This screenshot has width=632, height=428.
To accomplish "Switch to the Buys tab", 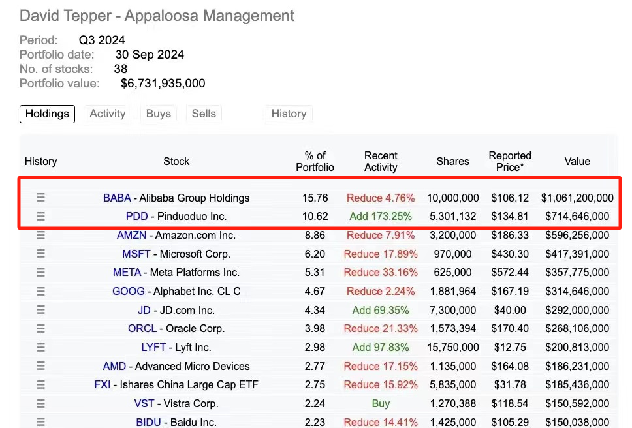I will click(158, 114).
